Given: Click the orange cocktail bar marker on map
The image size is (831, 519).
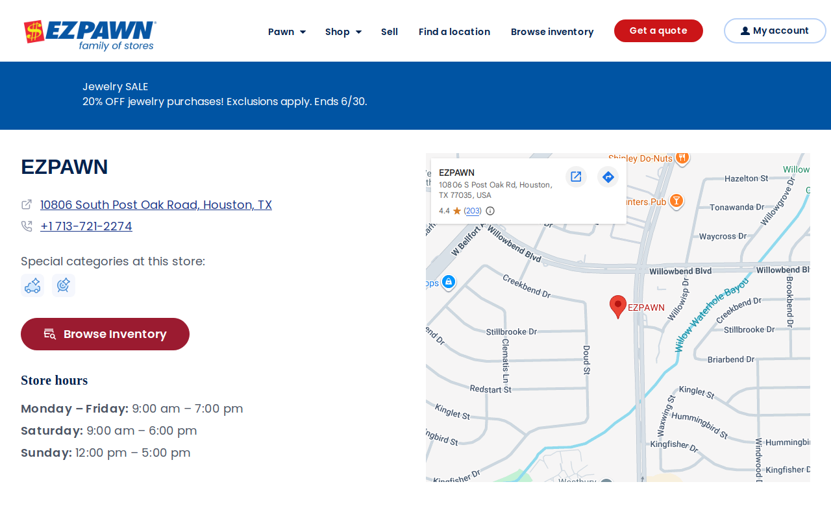Looking at the screenshot, I should [x=676, y=201].
